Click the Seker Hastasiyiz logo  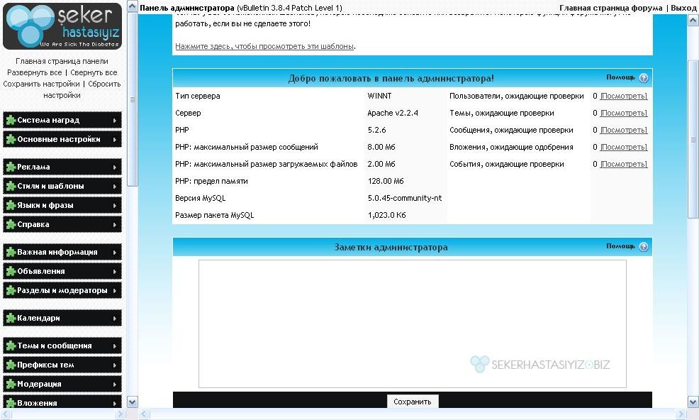pyautogui.click(x=62, y=26)
